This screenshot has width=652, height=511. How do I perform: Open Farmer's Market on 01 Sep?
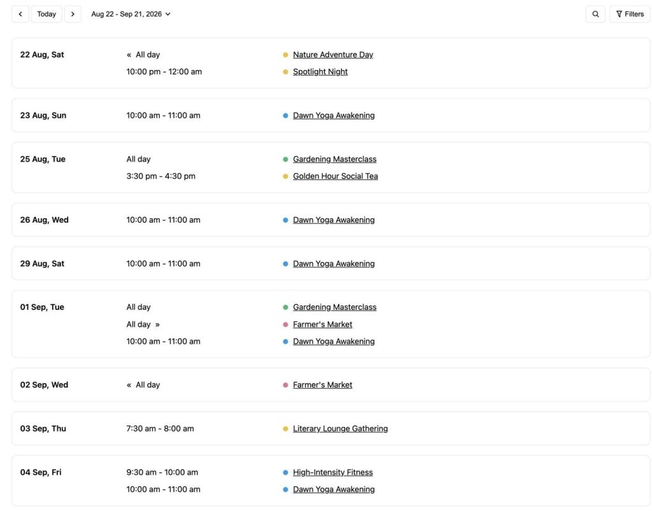[x=322, y=325]
